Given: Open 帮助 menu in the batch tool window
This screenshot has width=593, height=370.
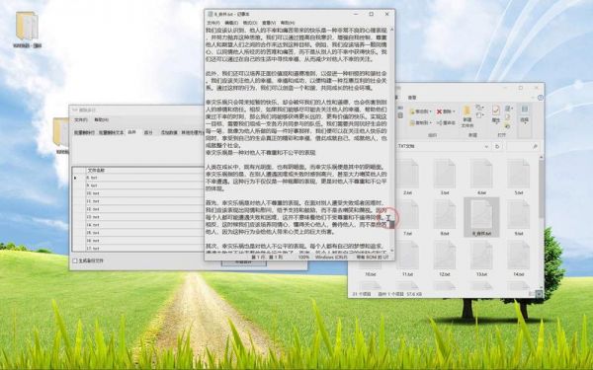Looking at the screenshot, I should pyautogui.click(x=101, y=119).
